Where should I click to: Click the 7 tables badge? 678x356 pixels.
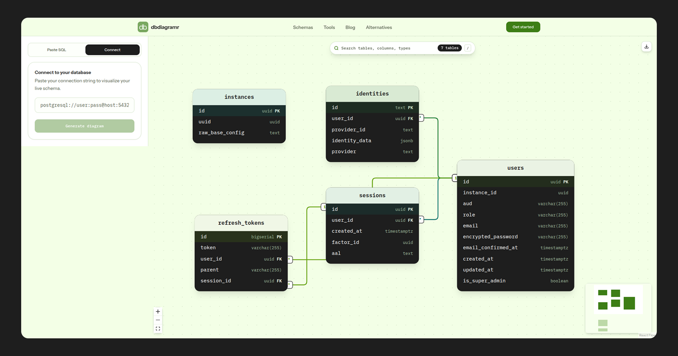(x=450, y=48)
